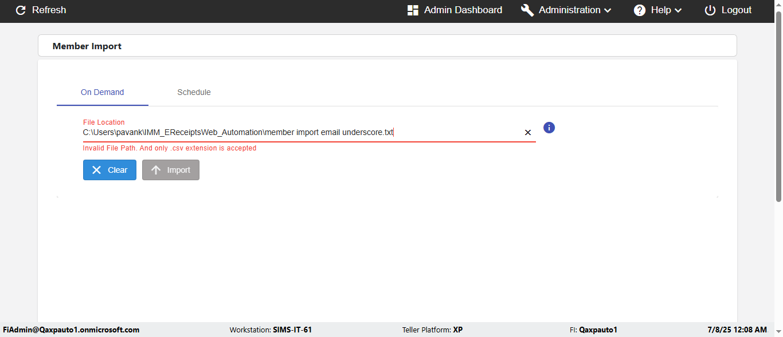Click the Invalid File Path error message

(x=170, y=148)
